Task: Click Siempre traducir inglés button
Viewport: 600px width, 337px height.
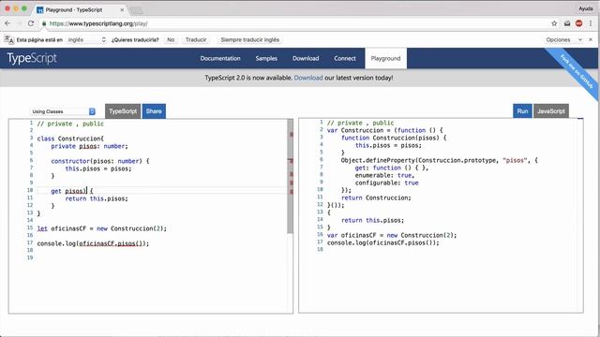Action: click(250, 39)
